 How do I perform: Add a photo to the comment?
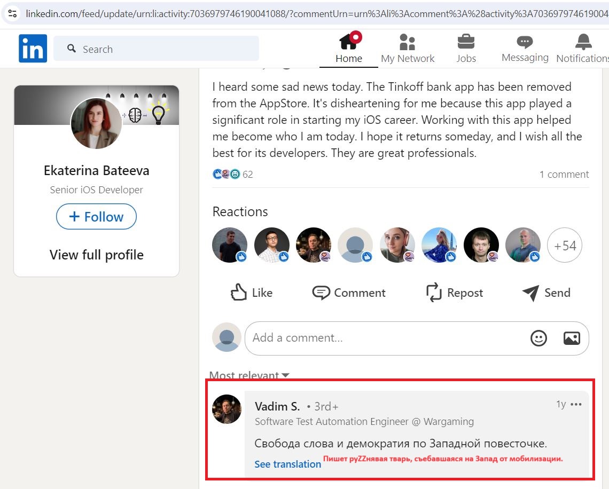(572, 338)
